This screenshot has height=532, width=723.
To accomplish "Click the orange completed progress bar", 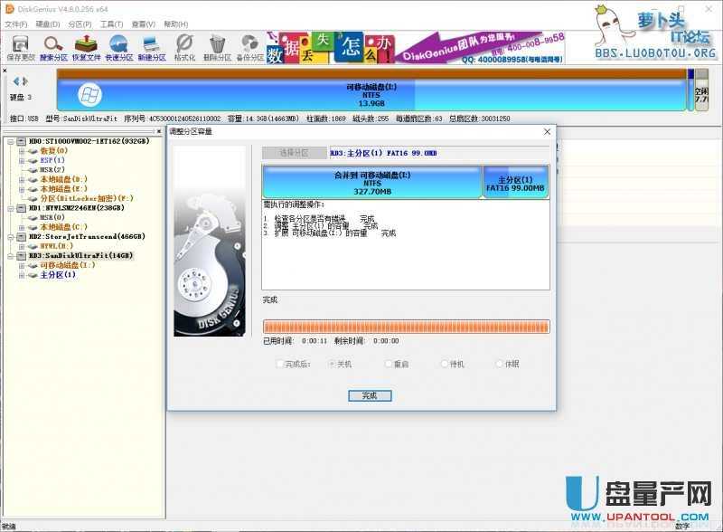I will pos(406,326).
